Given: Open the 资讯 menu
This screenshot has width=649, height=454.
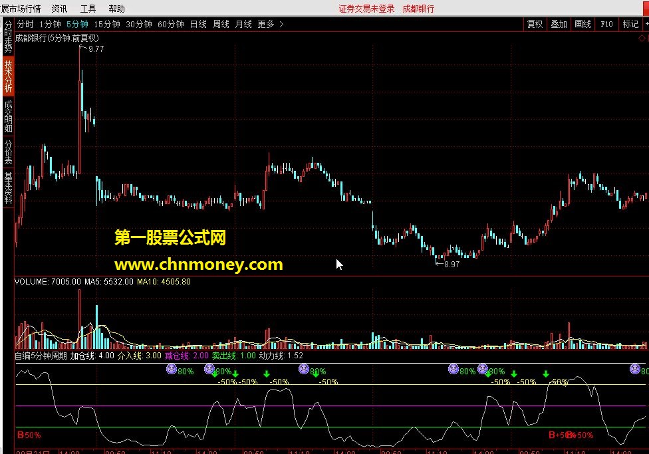Looking at the screenshot, I should click(x=59, y=9).
